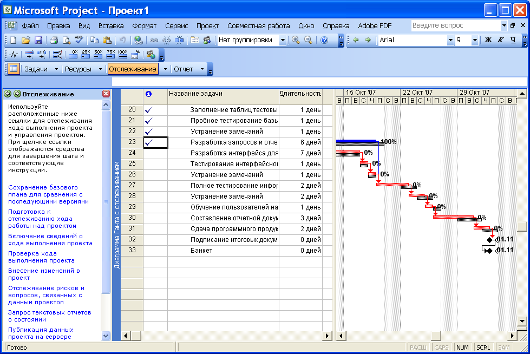Print with the printer icon

[x=54, y=40]
